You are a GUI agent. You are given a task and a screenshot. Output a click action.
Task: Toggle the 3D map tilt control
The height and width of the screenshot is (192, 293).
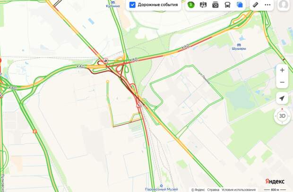282,116
